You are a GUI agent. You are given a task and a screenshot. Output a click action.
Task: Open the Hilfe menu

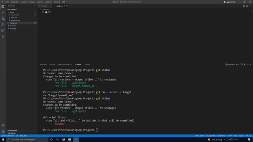[x=64, y=2]
